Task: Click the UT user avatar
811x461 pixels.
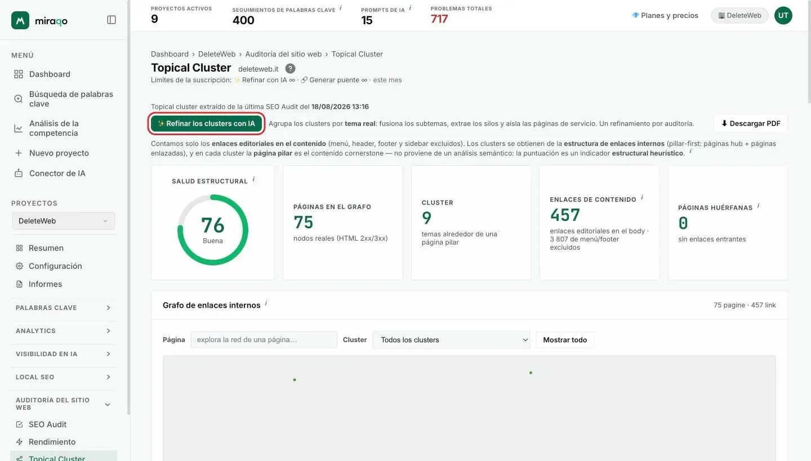Action: click(783, 16)
